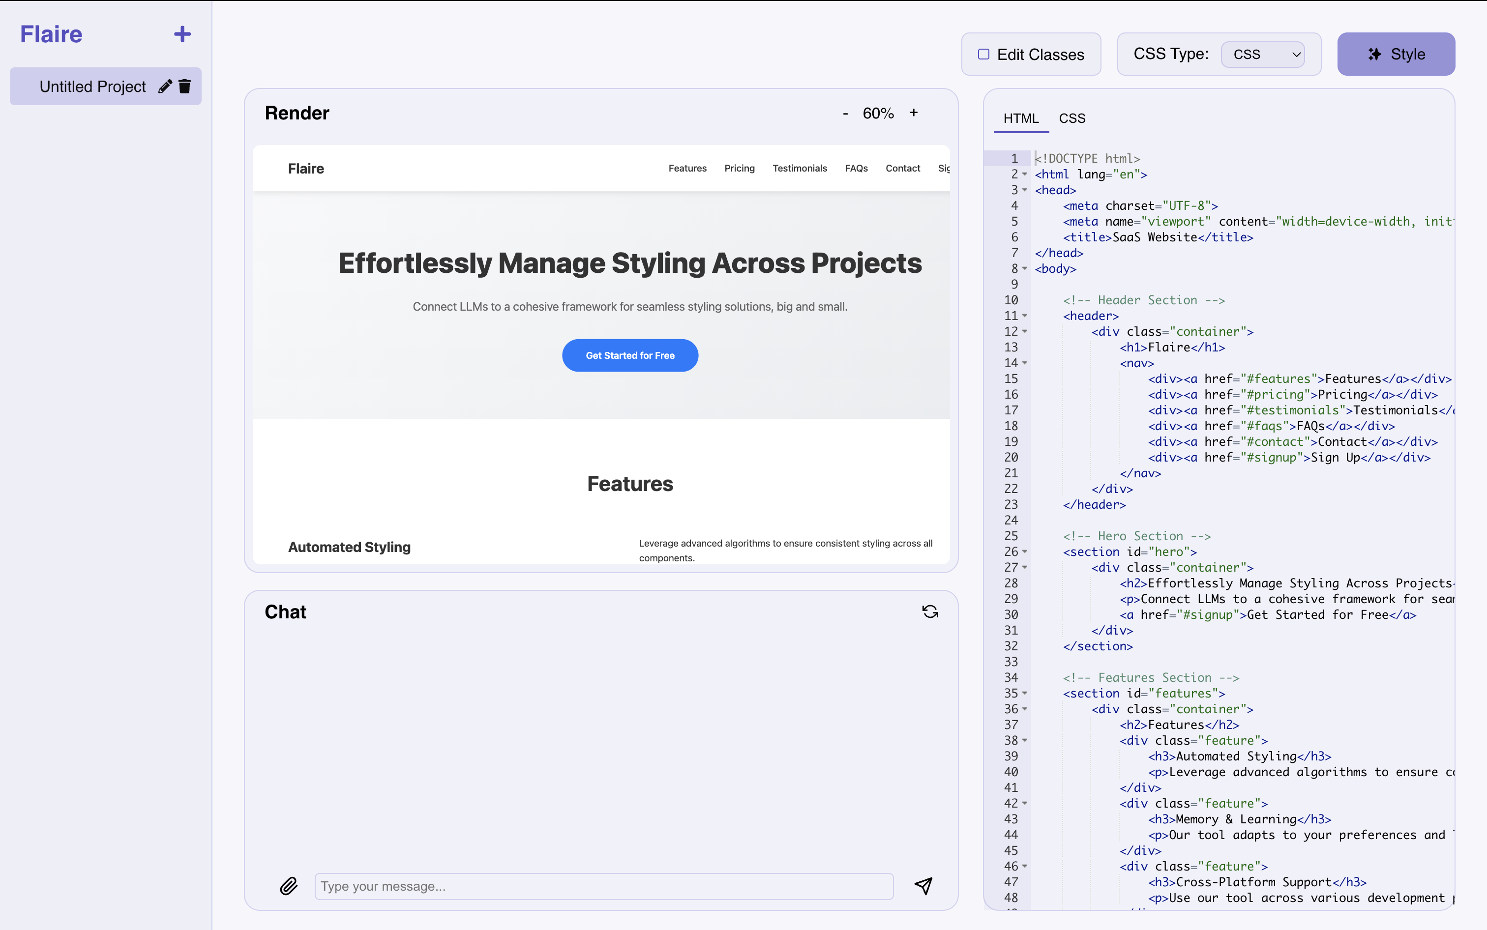The height and width of the screenshot is (930, 1487).
Task: Click the plus icon to add new project
Action: click(x=182, y=34)
